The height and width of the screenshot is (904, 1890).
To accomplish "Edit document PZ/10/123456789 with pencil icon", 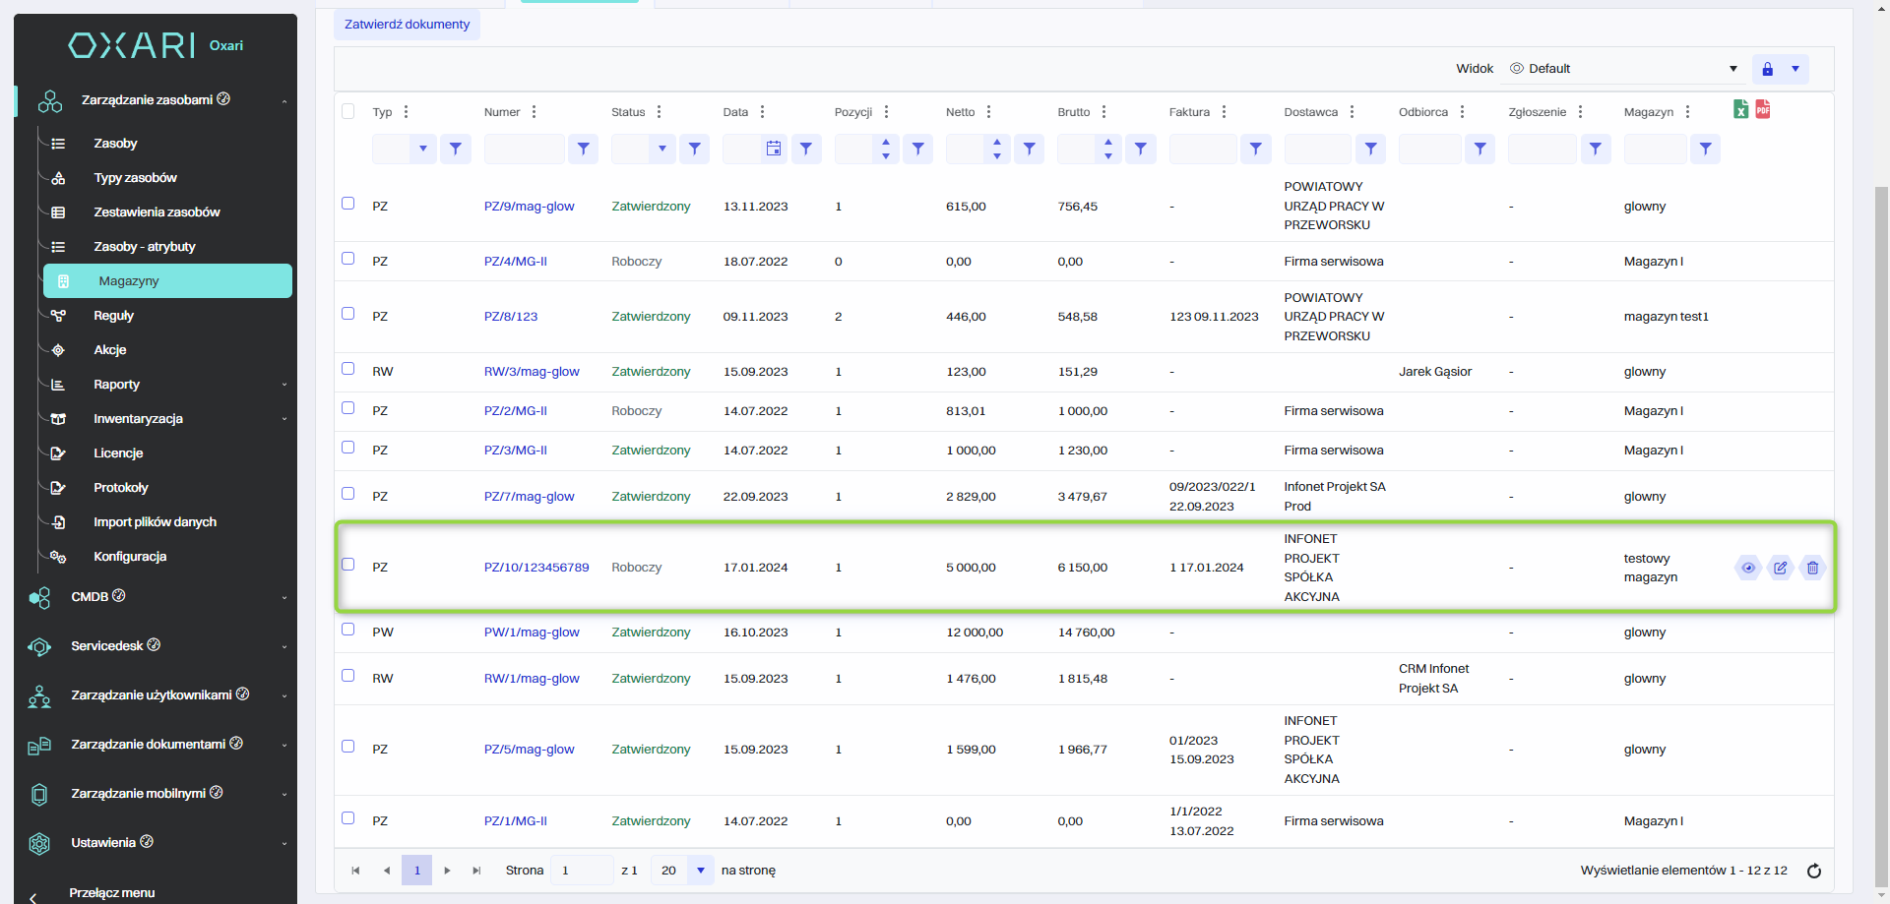I will [x=1780, y=568].
